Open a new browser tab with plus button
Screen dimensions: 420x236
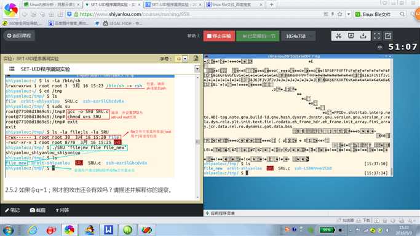[271, 4]
